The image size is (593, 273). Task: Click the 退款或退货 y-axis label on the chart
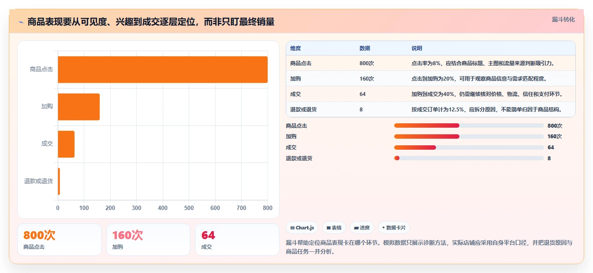click(38, 181)
